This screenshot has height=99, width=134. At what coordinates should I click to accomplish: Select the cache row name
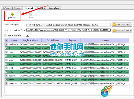(x=12, y=80)
